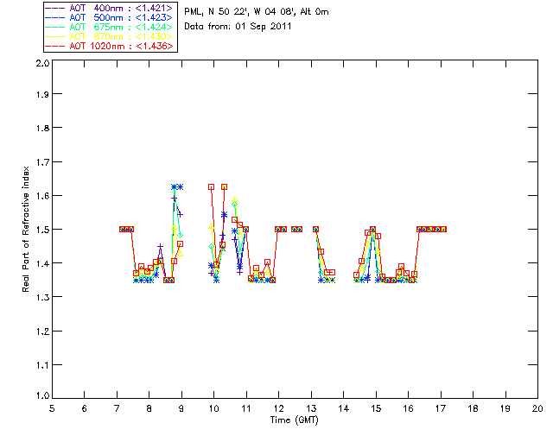Screen dimensions: 553x442
Task: Click the 'Real Part of Refractive Index' axis title
Action: click(26, 229)
